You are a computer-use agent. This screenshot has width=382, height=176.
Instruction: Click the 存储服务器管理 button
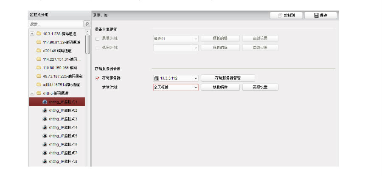click(228, 78)
